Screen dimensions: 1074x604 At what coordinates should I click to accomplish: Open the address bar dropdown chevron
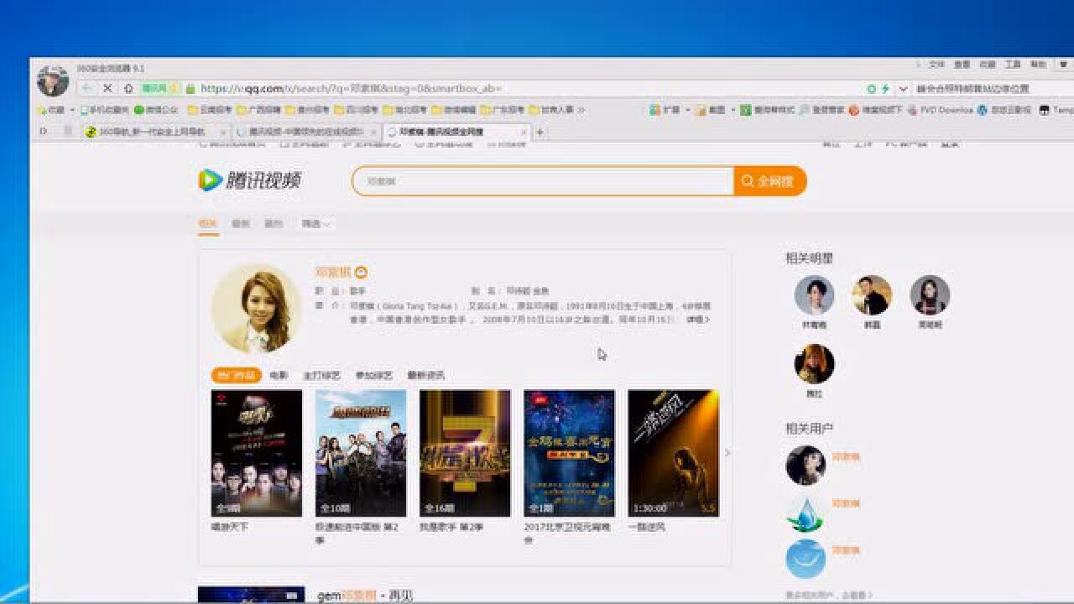[x=903, y=88]
